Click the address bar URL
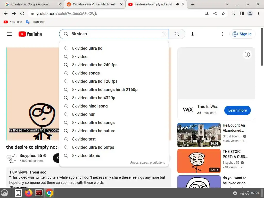This screenshot has height=198, width=264. 67,14
